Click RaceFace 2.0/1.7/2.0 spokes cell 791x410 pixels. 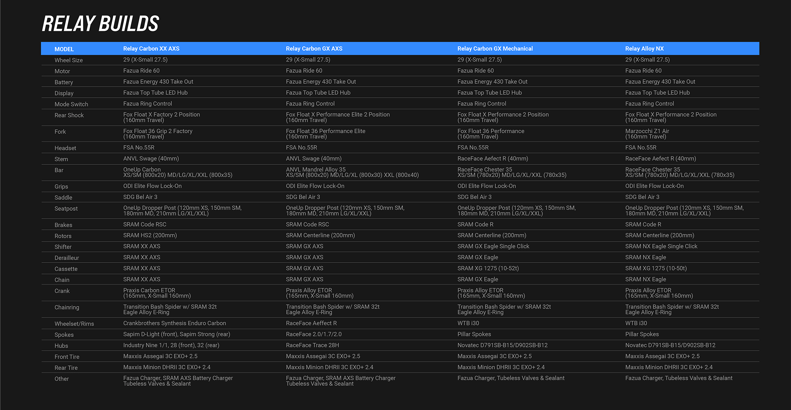[314, 334]
